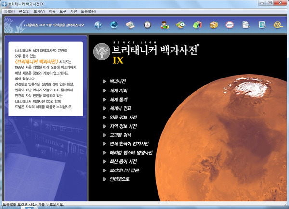Open the 도구 menu
Image resolution: width=289 pixels, height=209 pixels.
[63, 11]
